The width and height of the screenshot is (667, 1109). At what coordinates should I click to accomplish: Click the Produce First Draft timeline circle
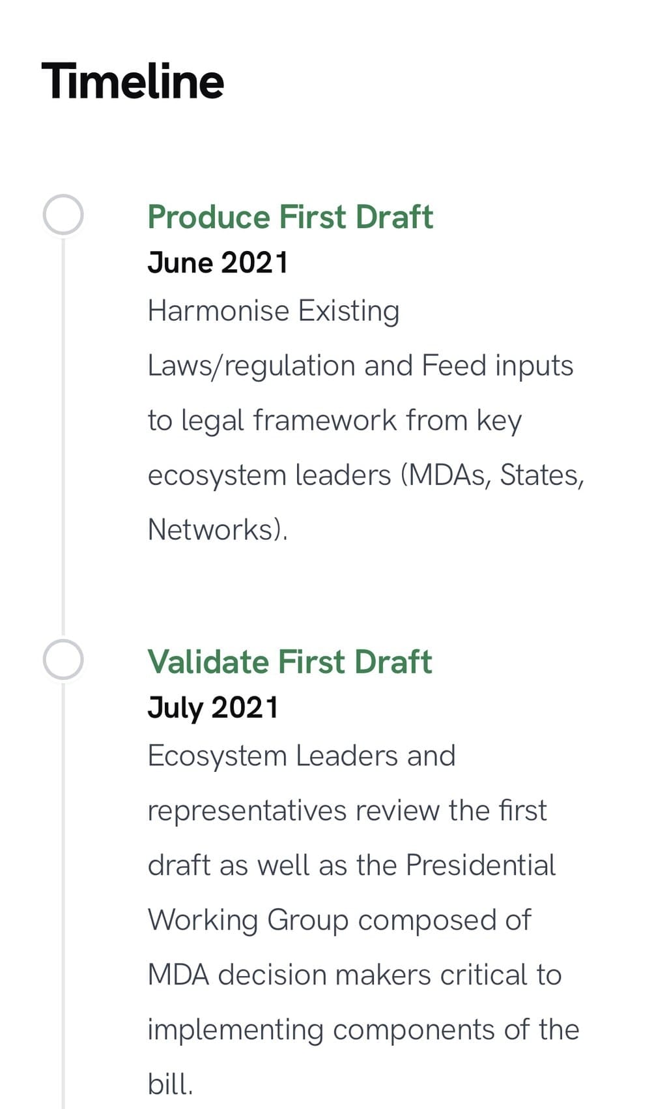click(x=63, y=214)
